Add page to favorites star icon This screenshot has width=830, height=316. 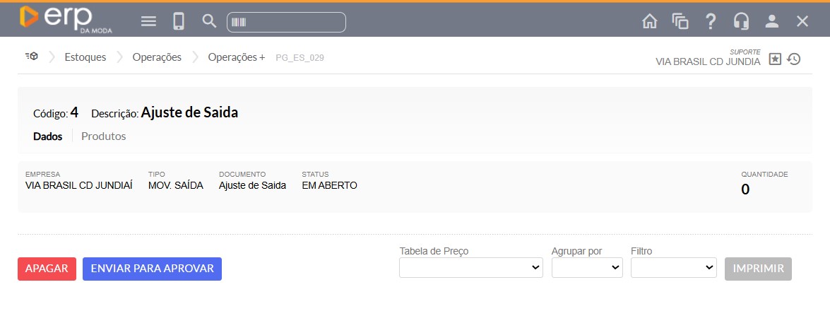[775, 59]
